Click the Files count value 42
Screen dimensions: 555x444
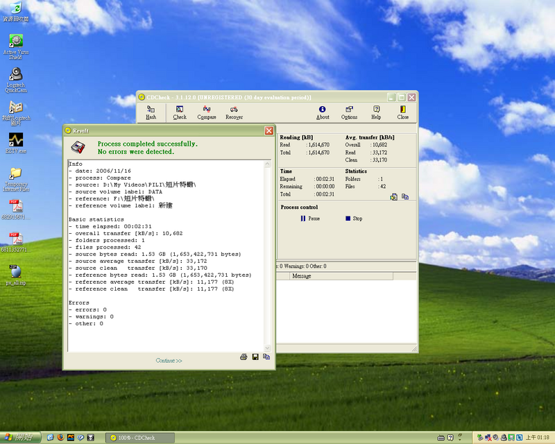(383, 186)
